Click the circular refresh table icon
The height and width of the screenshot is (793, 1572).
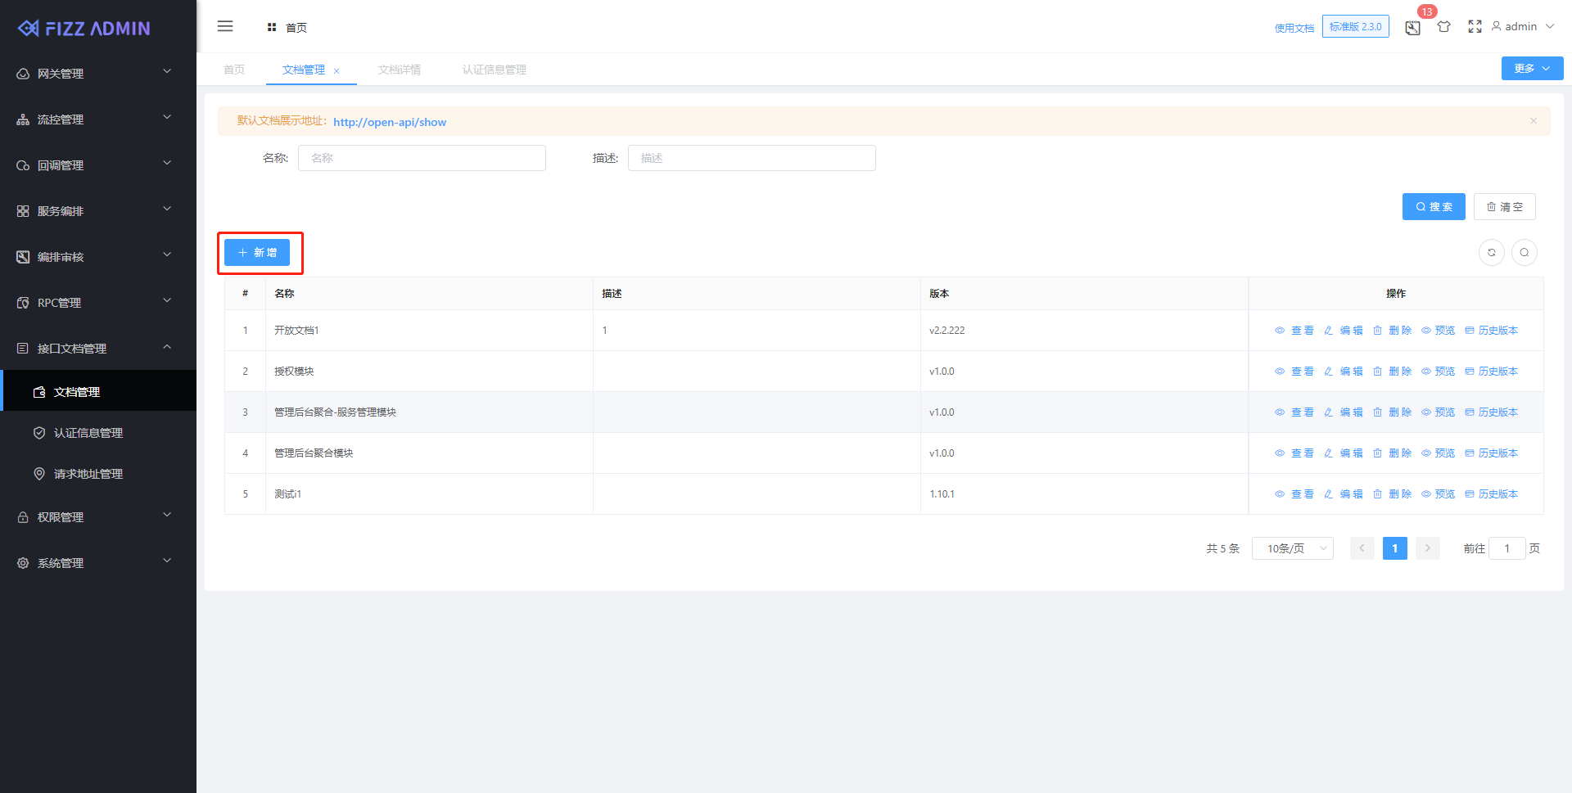click(1491, 253)
